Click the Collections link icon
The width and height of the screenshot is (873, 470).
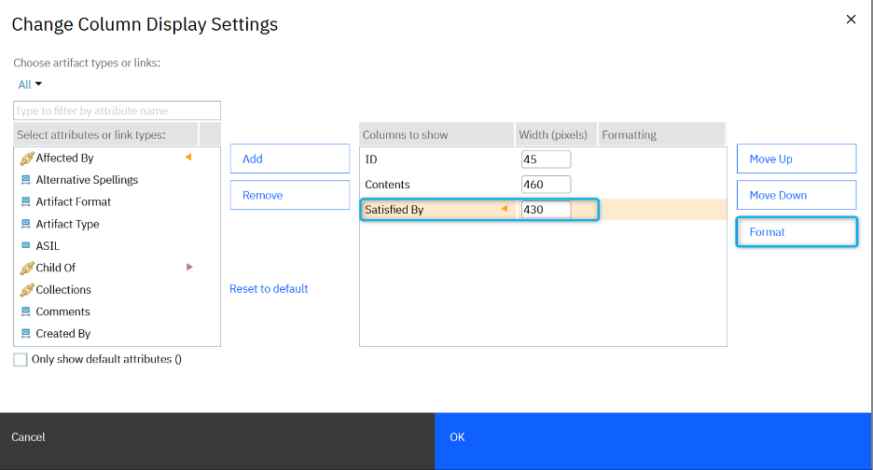27,290
